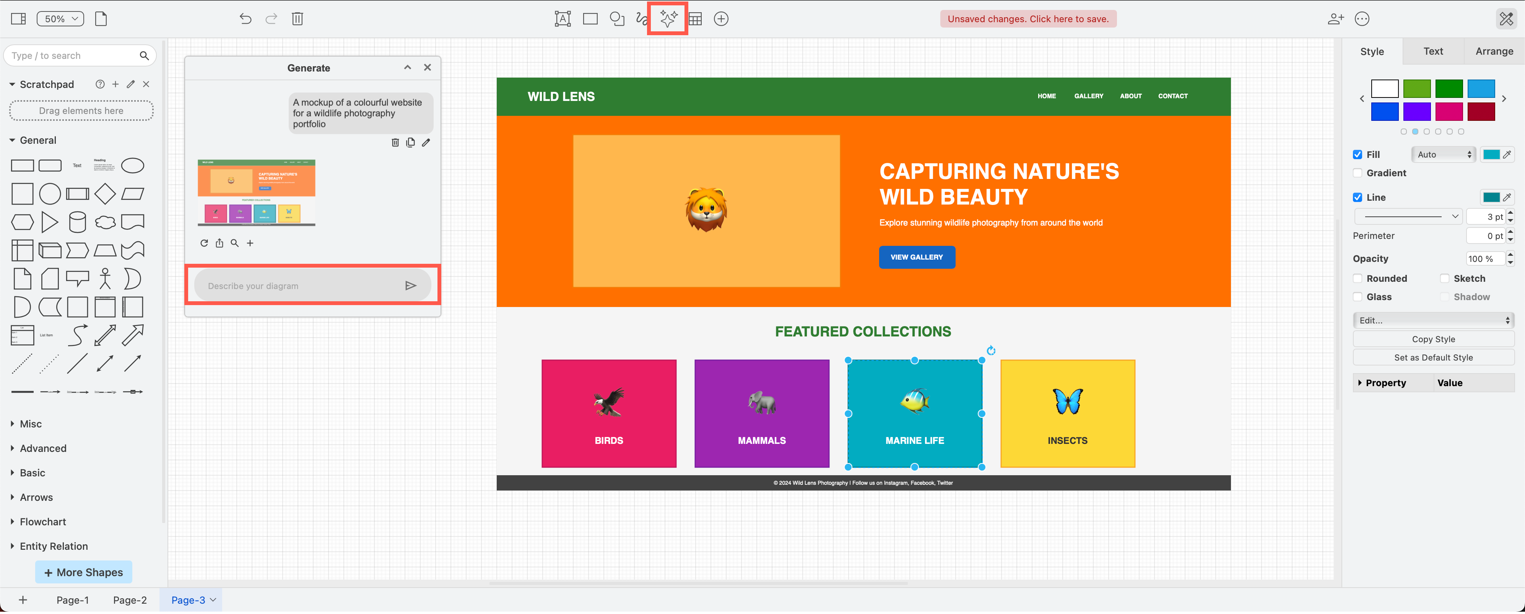Click Unsaved changes save banner

[1028, 18]
